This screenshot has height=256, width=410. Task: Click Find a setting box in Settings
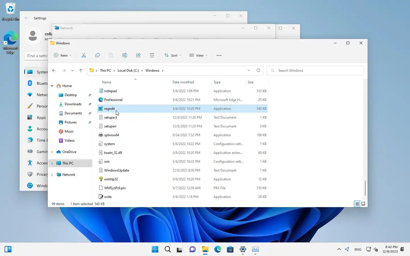coord(36,56)
